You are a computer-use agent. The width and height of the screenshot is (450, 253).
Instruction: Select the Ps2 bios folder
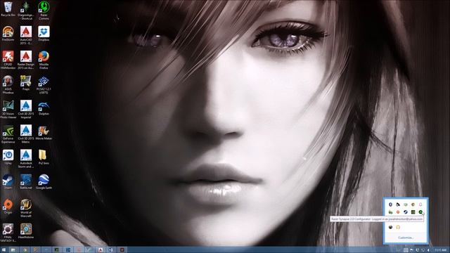coord(44,157)
